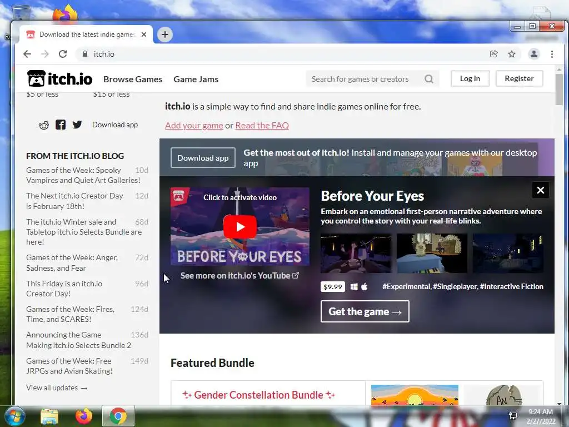Open the Facebook social icon
Image resolution: width=569 pixels, height=427 pixels.
(61, 125)
